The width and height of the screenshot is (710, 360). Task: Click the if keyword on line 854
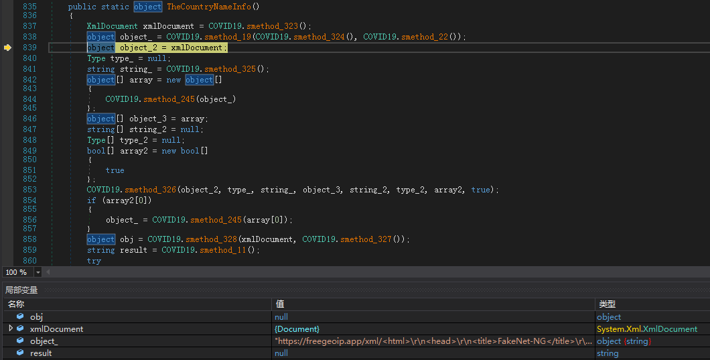tap(91, 200)
